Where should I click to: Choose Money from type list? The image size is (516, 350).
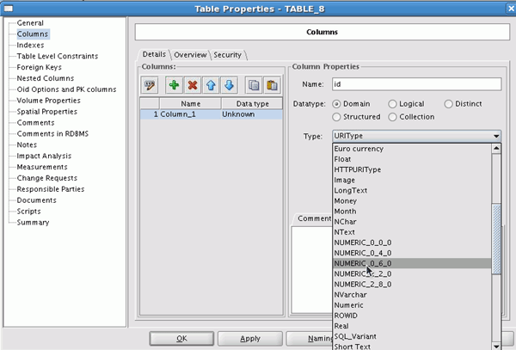pyautogui.click(x=412, y=201)
